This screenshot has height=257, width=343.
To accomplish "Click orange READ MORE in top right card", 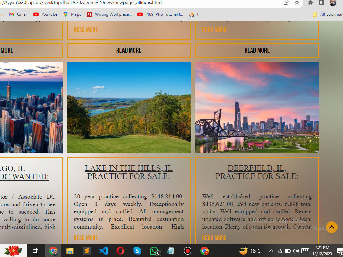I will tap(214, 30).
